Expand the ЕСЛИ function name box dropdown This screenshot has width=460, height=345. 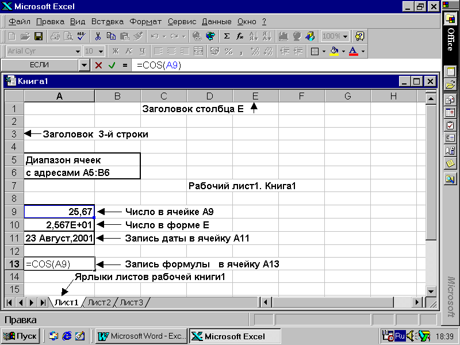pos(84,65)
